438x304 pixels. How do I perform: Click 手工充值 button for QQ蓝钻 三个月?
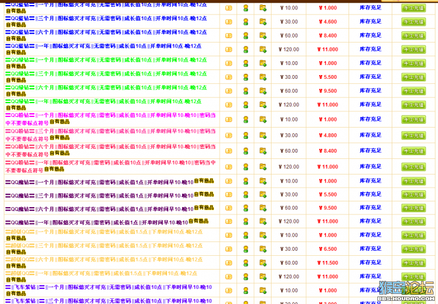click(414, 22)
